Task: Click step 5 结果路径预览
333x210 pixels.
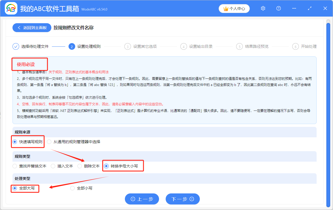Action: coord(239,46)
